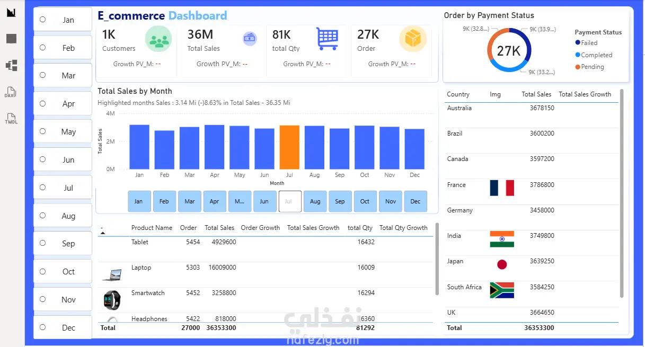Click the green Customers group icon

158,40
